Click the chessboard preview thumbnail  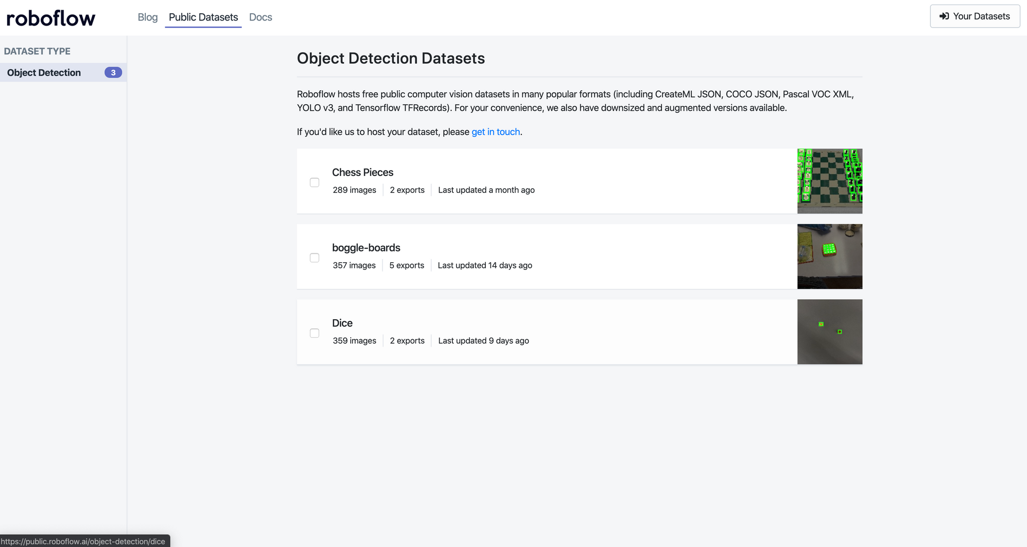point(829,181)
